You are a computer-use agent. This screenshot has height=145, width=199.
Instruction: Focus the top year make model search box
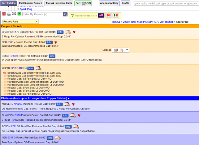(x=166, y=4)
